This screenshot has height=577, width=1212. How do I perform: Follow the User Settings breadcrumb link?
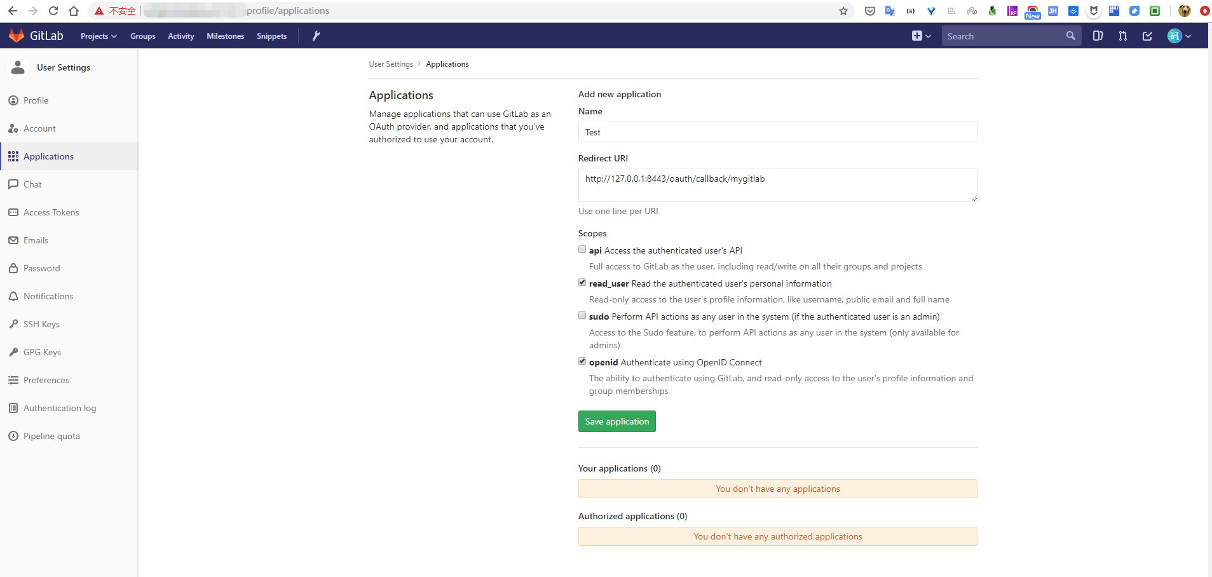tap(391, 64)
